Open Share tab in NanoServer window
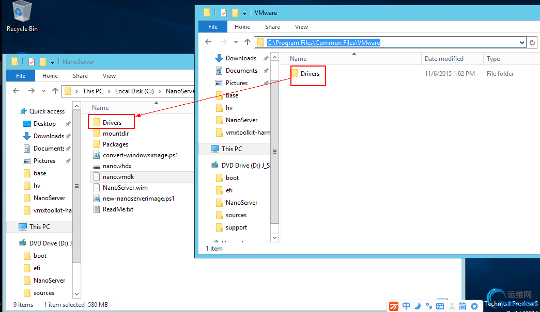 (80, 76)
